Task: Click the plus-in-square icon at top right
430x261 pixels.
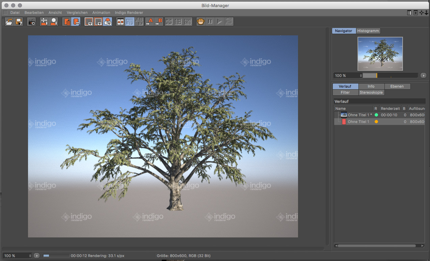Action: 415,12
